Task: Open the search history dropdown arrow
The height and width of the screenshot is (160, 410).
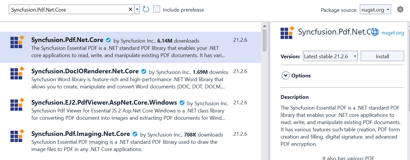Action: click(x=137, y=10)
